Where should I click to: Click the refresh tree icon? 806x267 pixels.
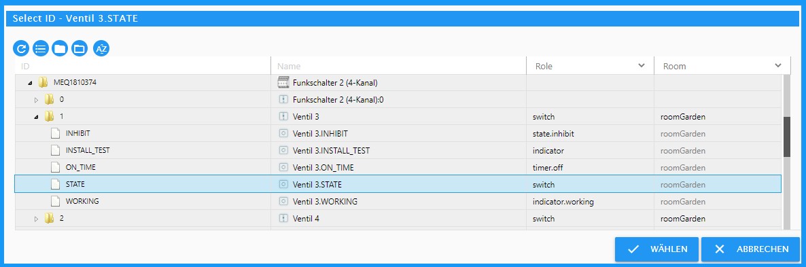[21, 48]
